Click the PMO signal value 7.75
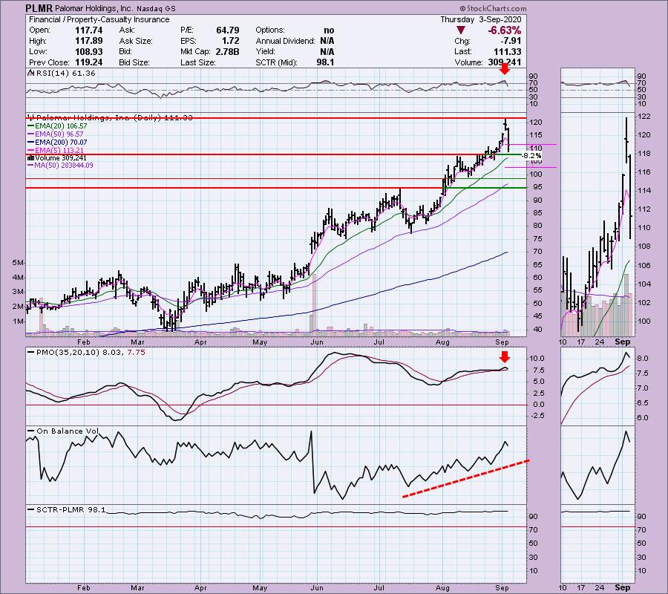 tap(136, 353)
